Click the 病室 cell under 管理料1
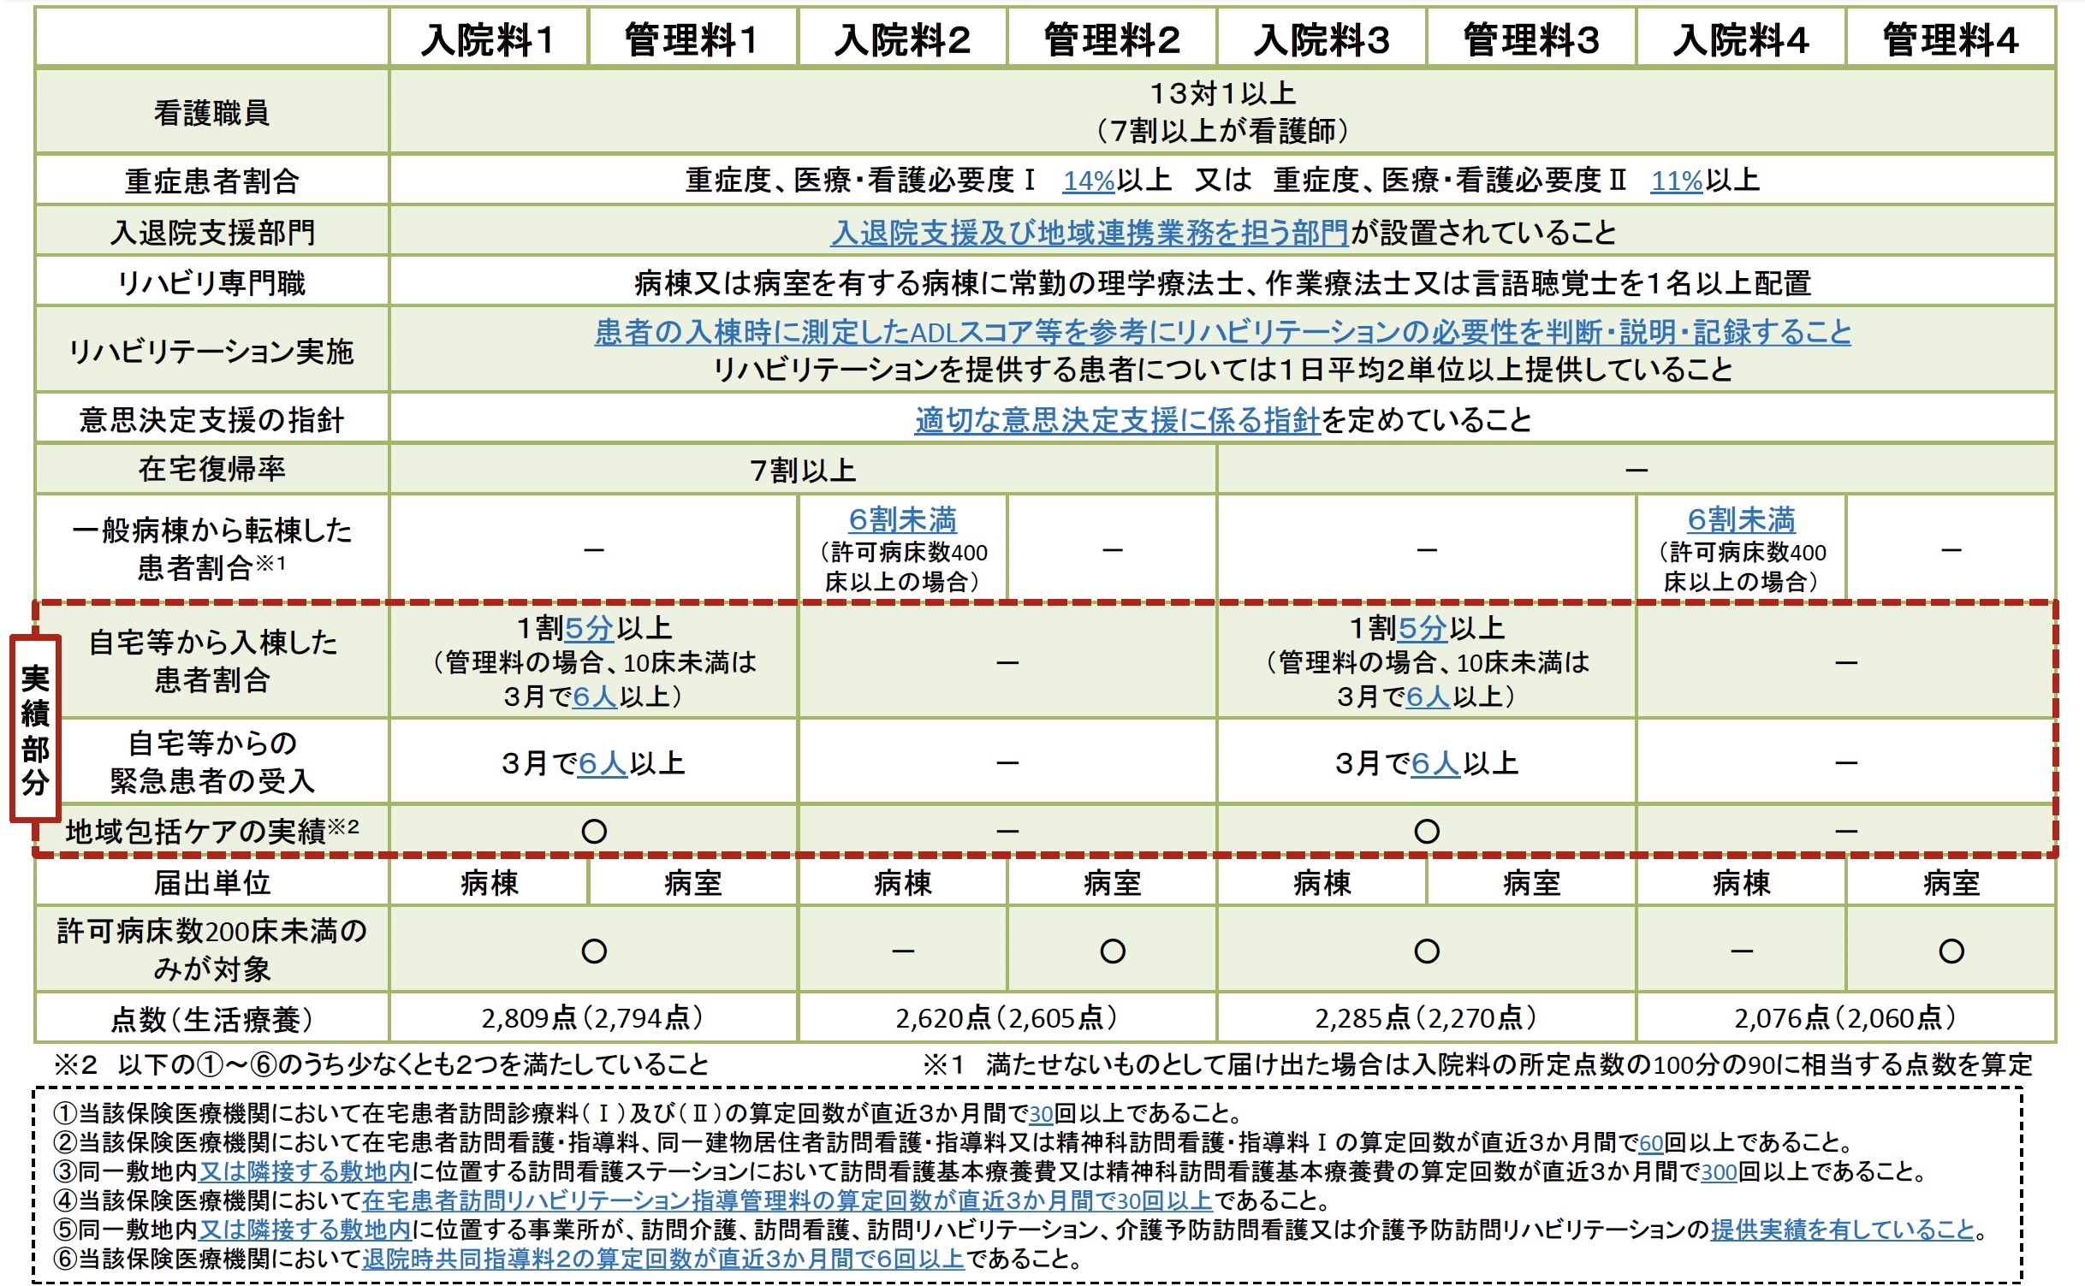This screenshot has width=2085, height=1286. (x=693, y=882)
